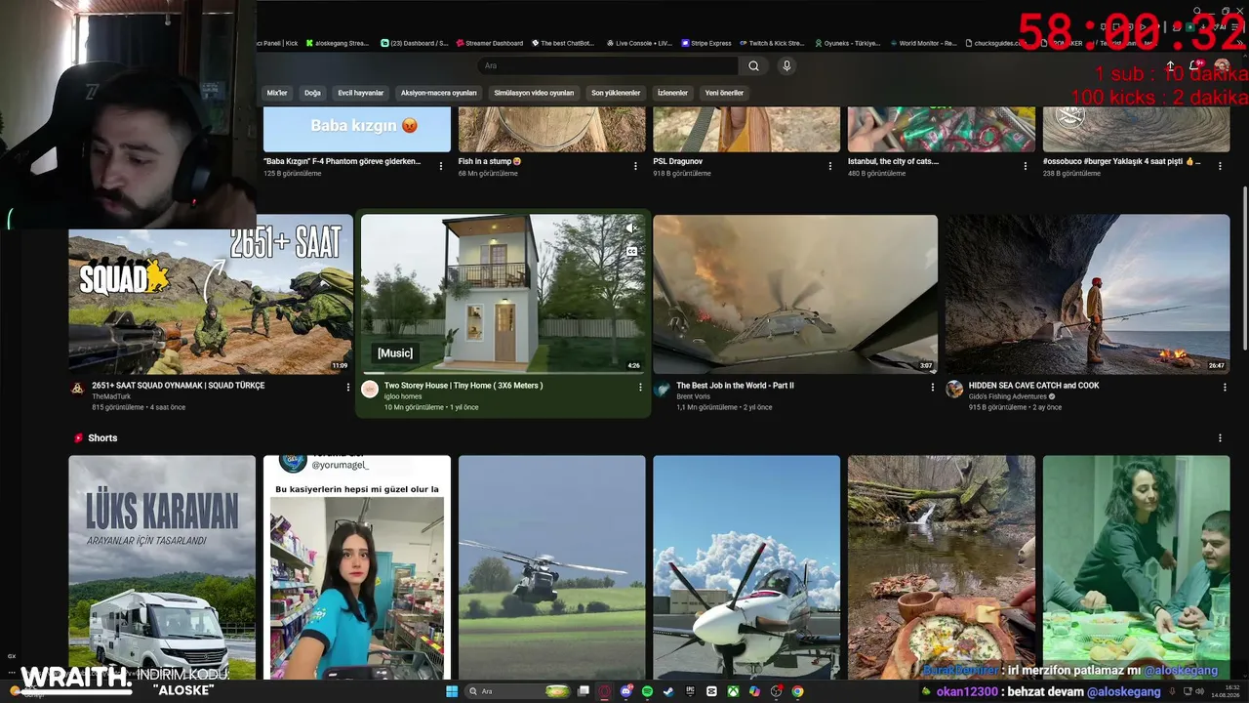The height and width of the screenshot is (703, 1249).
Task: Click the Windows taskbar search box
Action: click(x=517, y=691)
